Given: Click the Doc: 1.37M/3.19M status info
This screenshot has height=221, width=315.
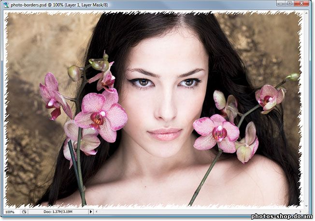Looking at the screenshot, I should click(57, 211).
